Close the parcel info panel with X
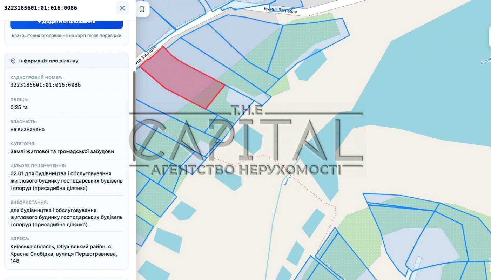Screen dimensions: 491x280 click(x=122, y=8)
